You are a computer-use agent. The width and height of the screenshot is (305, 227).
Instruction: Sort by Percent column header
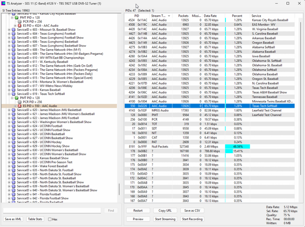coord(237,16)
